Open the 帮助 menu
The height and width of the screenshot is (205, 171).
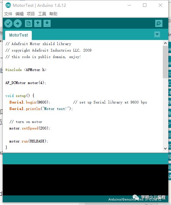point(53,14)
